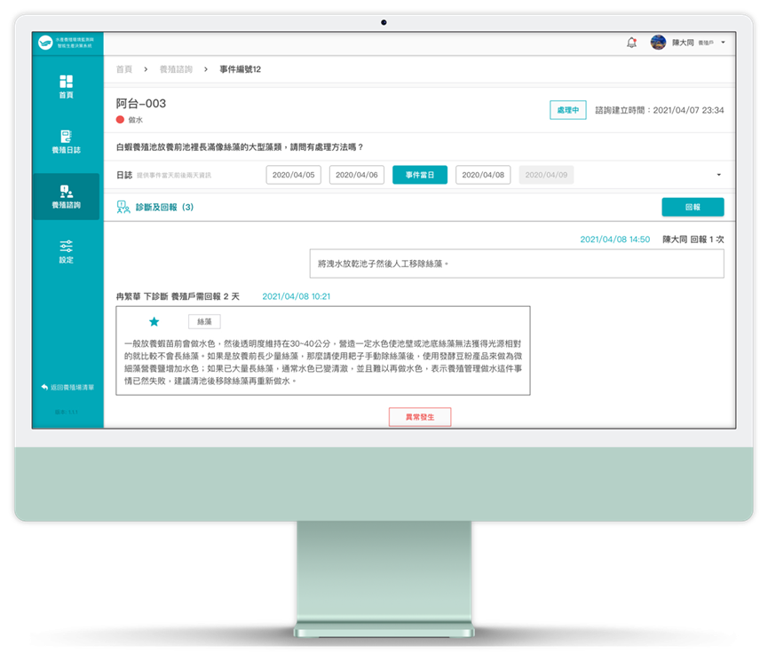Switch to the 事件當日 log tab
Image resolution: width=768 pixels, height=653 pixels.
pyautogui.click(x=420, y=175)
